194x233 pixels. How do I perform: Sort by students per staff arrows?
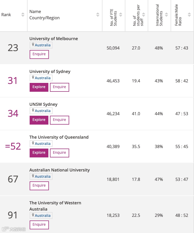(x=144, y=15)
